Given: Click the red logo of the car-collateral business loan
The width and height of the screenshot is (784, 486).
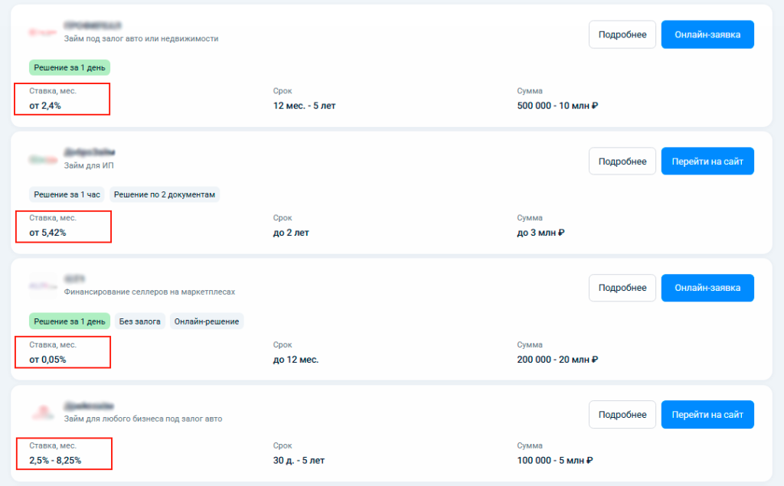Looking at the screenshot, I should 43,413.
